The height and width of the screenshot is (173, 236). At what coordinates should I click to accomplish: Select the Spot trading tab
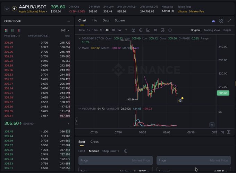tap(82, 142)
